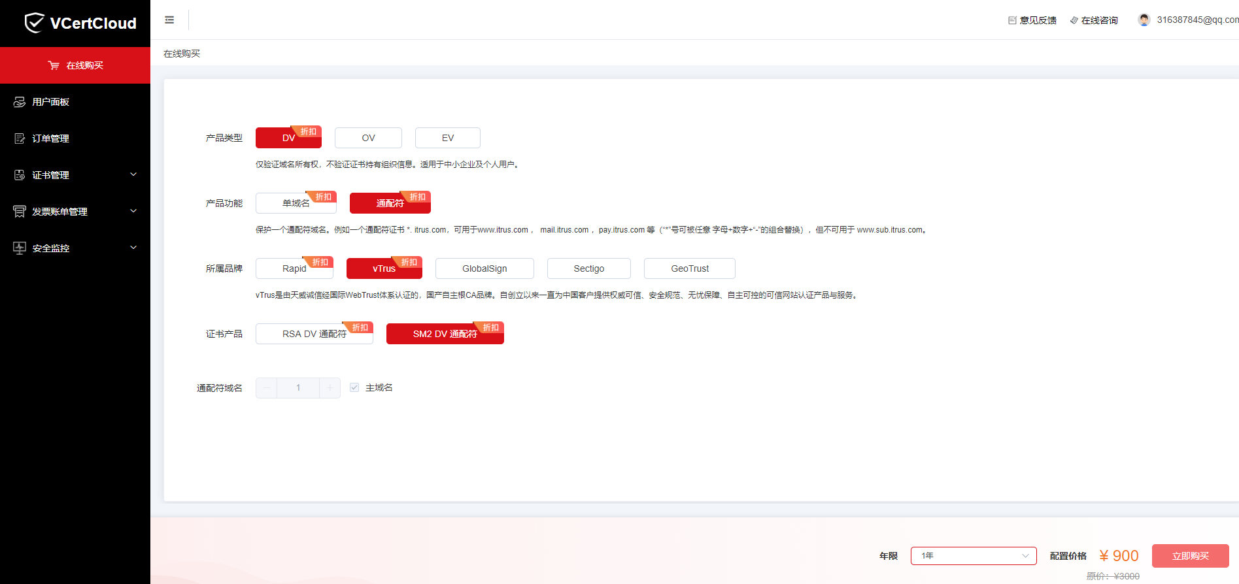The image size is (1239, 584).
Task: Decrease the 通配符域名 count with minus
Action: click(266, 388)
